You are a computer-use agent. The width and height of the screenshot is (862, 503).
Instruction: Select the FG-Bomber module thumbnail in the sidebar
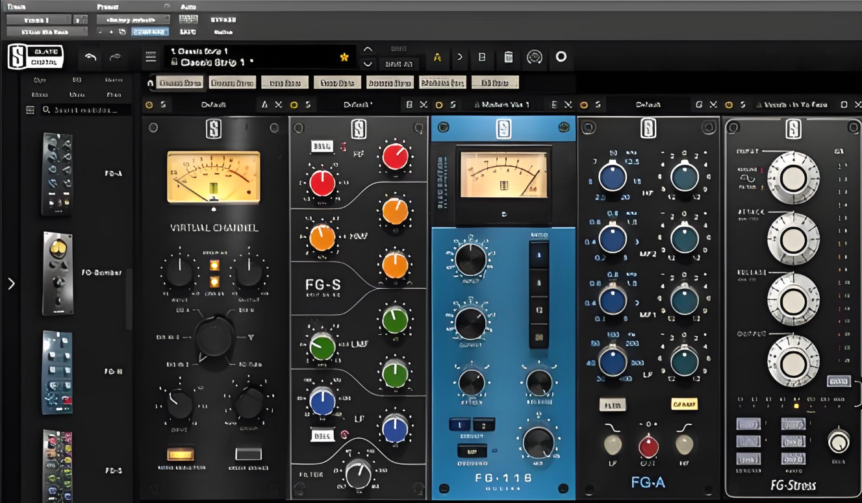click(x=58, y=273)
